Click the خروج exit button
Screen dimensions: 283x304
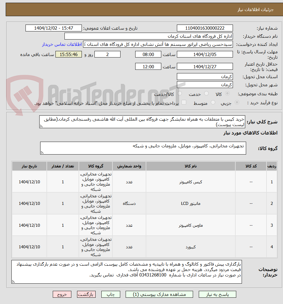coord(62,294)
